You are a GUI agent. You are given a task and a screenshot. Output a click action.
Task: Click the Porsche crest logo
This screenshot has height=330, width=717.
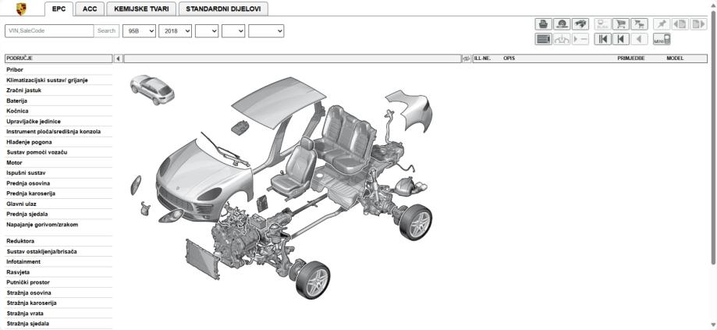[x=21, y=9]
